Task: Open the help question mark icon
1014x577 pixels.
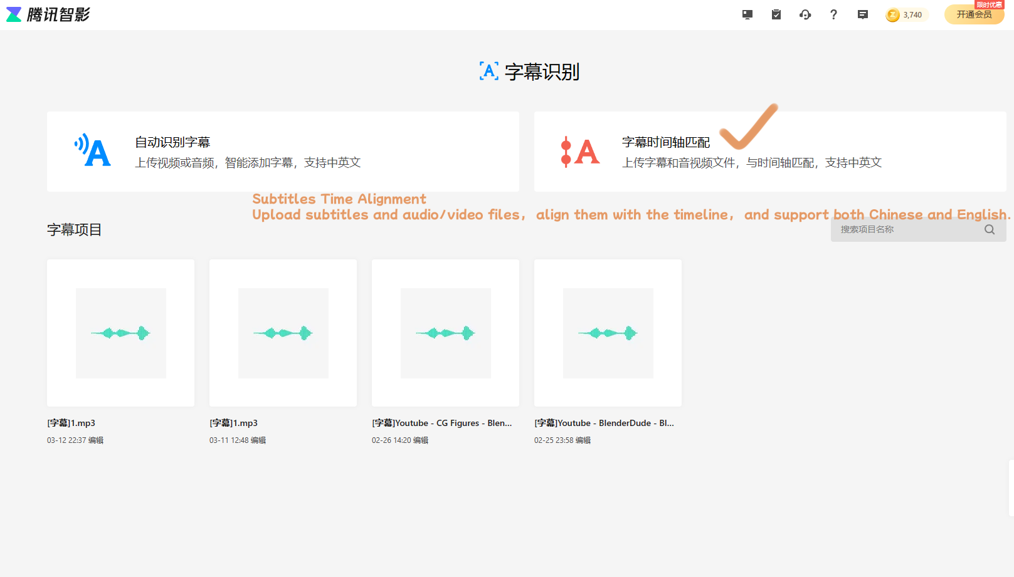Action: pos(833,14)
